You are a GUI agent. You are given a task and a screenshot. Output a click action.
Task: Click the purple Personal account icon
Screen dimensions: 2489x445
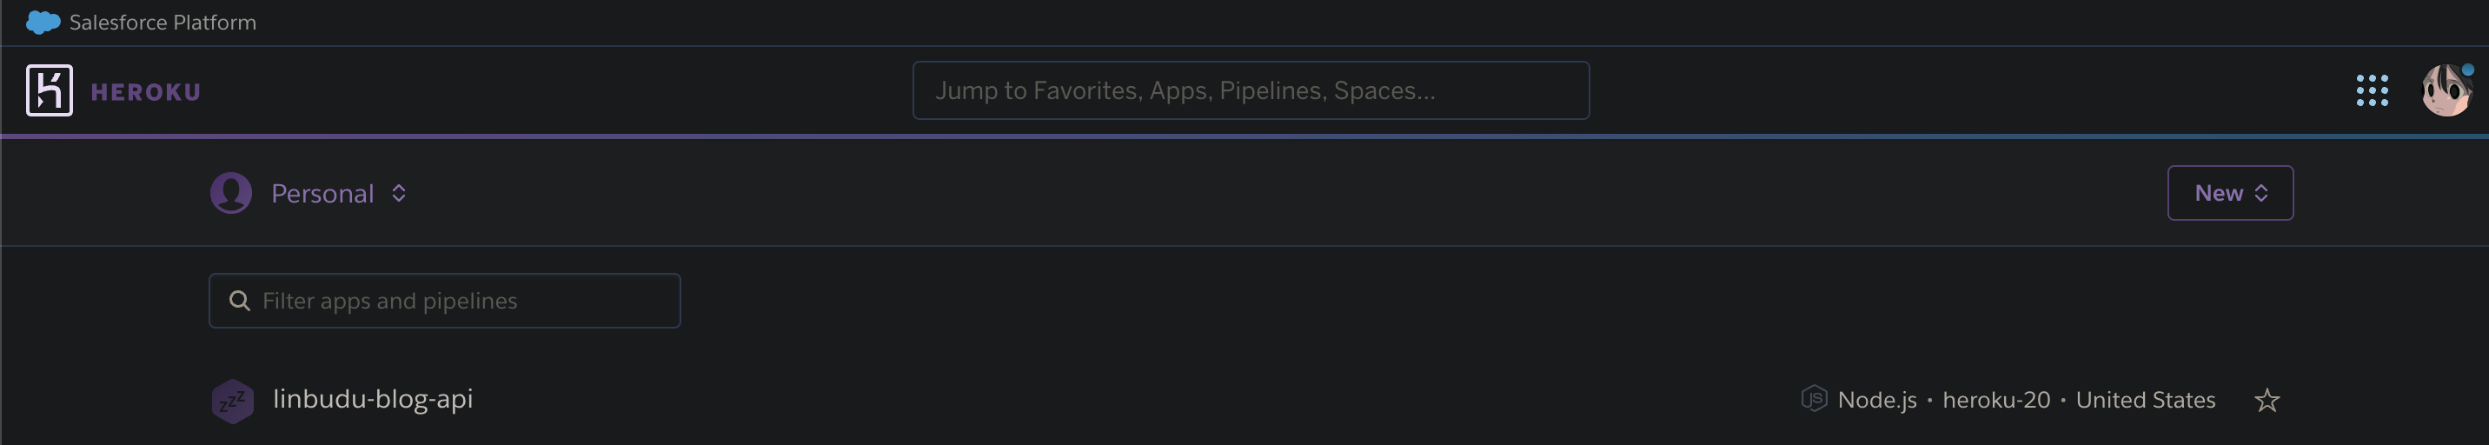tap(231, 193)
